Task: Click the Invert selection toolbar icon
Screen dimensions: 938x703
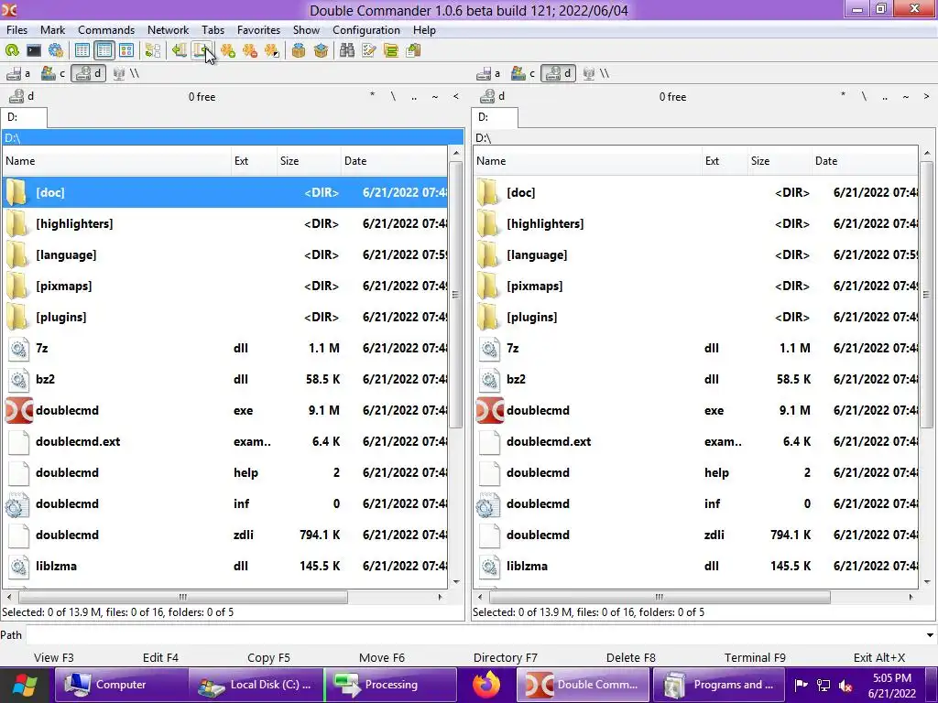Action: (x=271, y=51)
